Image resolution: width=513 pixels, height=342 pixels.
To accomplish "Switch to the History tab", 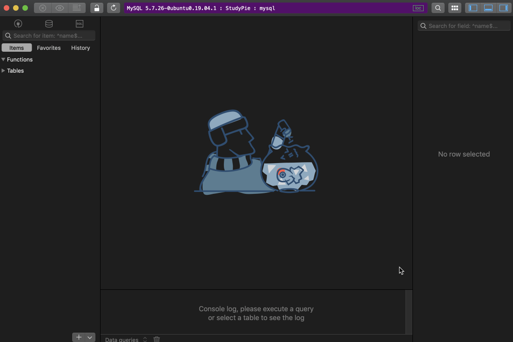I will [80, 48].
